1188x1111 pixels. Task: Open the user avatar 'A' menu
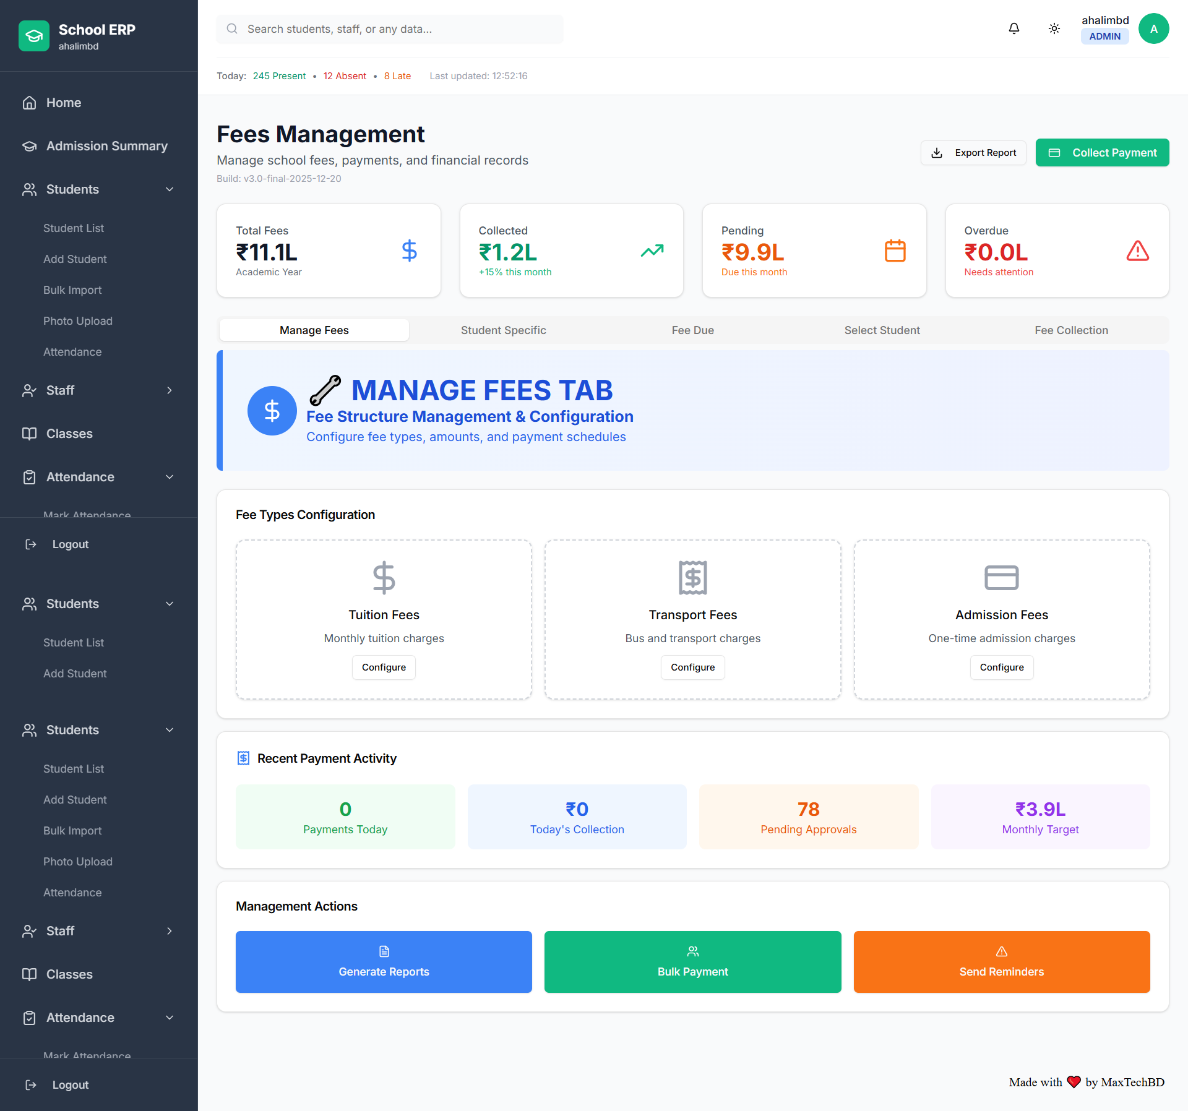click(1153, 28)
